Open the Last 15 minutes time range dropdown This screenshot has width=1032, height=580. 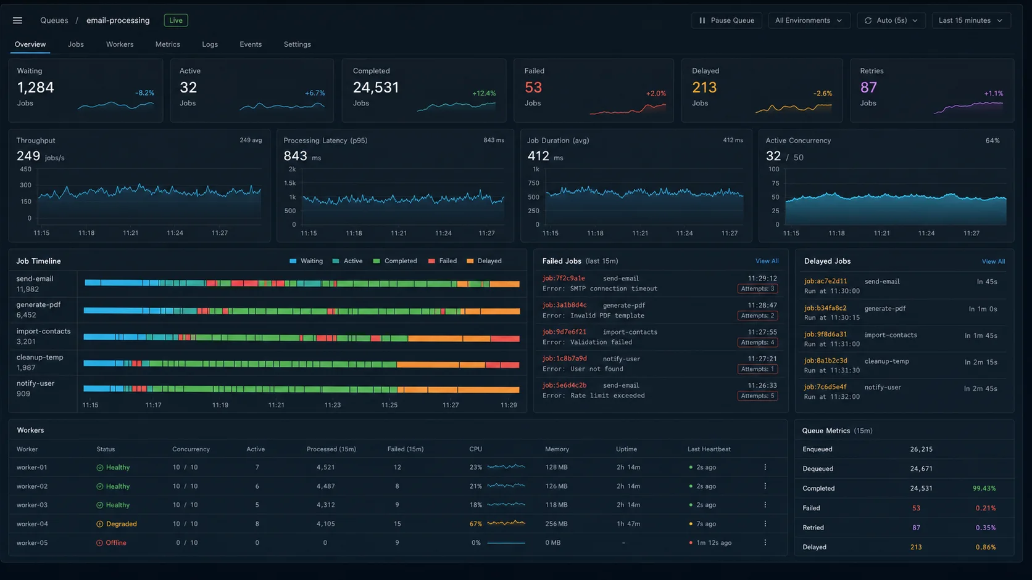pyautogui.click(x=971, y=20)
